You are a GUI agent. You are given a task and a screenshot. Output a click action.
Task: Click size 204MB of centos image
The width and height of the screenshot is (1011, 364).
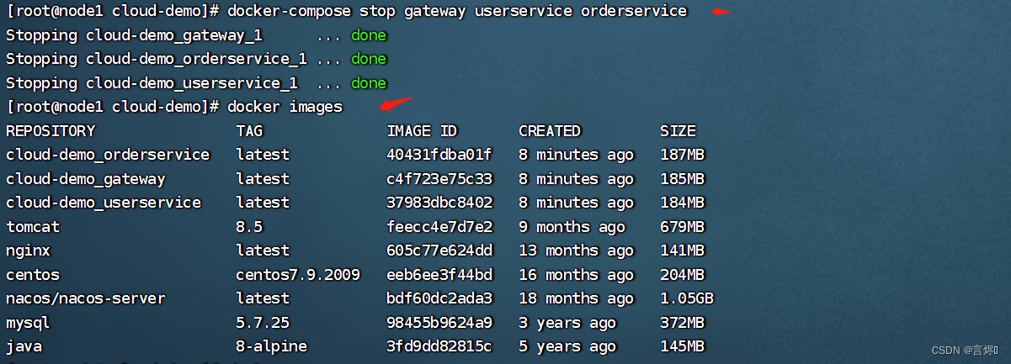[x=683, y=275]
